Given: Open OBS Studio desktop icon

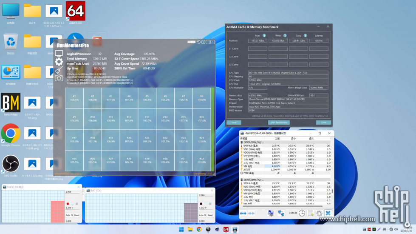Looking at the screenshot, I should tap(11, 166).
